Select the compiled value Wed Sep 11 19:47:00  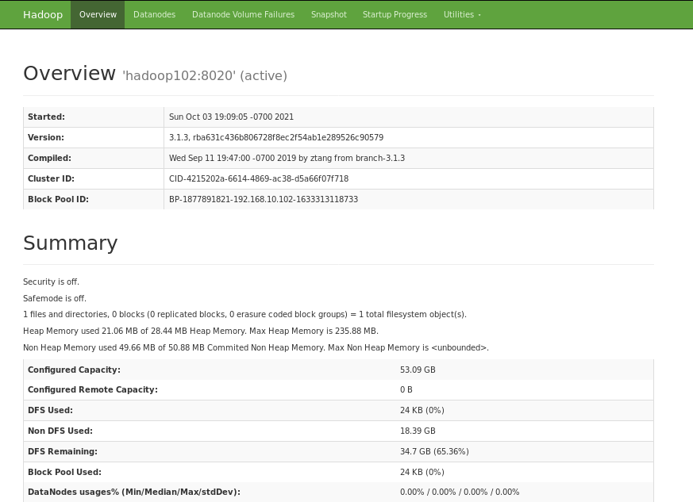pos(287,158)
